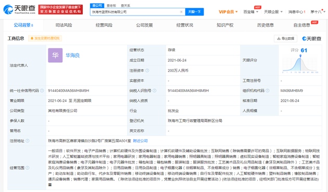The image size is (328, 192).
Task: Select the registered address ending in A501室
Action: (90, 141)
